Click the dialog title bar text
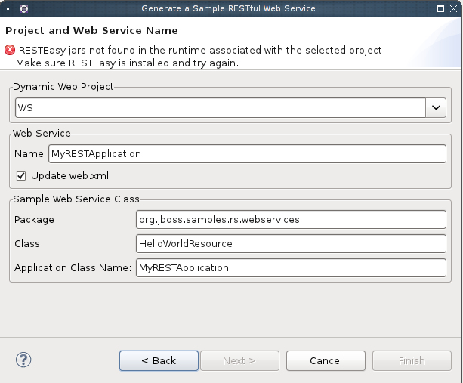The image size is (463, 383). (228, 8)
